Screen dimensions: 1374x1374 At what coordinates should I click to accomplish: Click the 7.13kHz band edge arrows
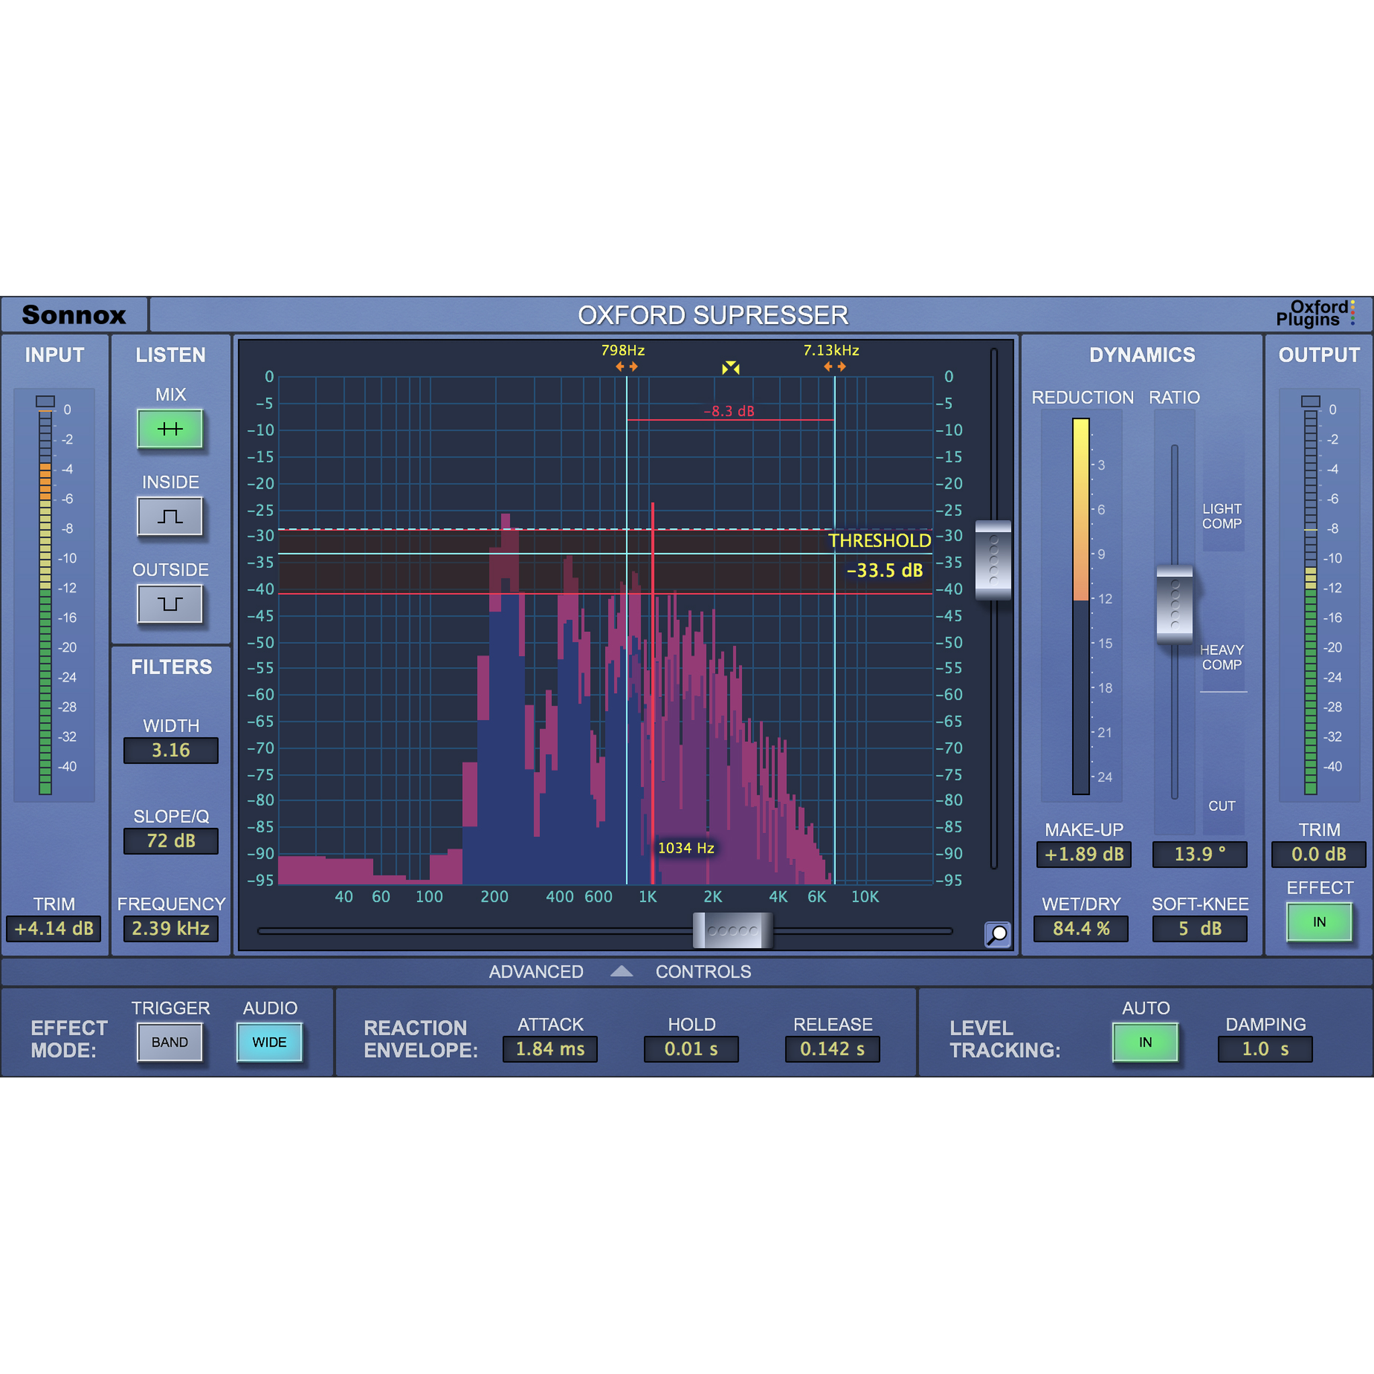pyautogui.click(x=834, y=367)
